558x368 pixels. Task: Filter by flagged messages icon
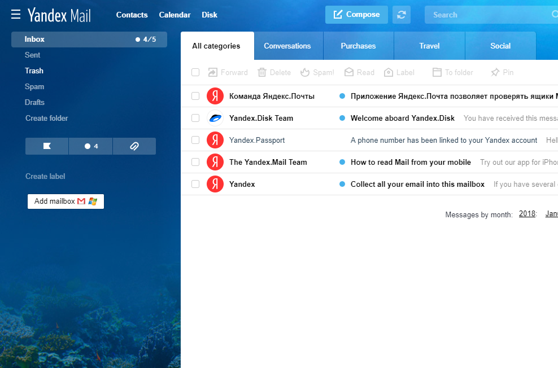[x=47, y=146]
